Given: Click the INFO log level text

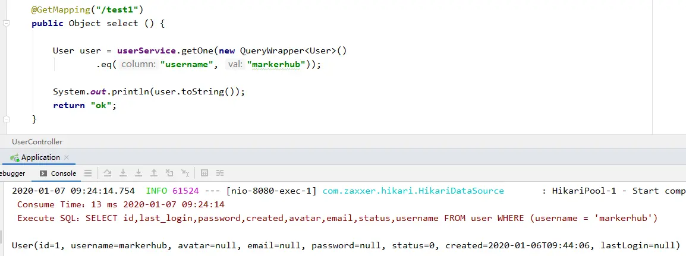Looking at the screenshot, I should (156, 191).
